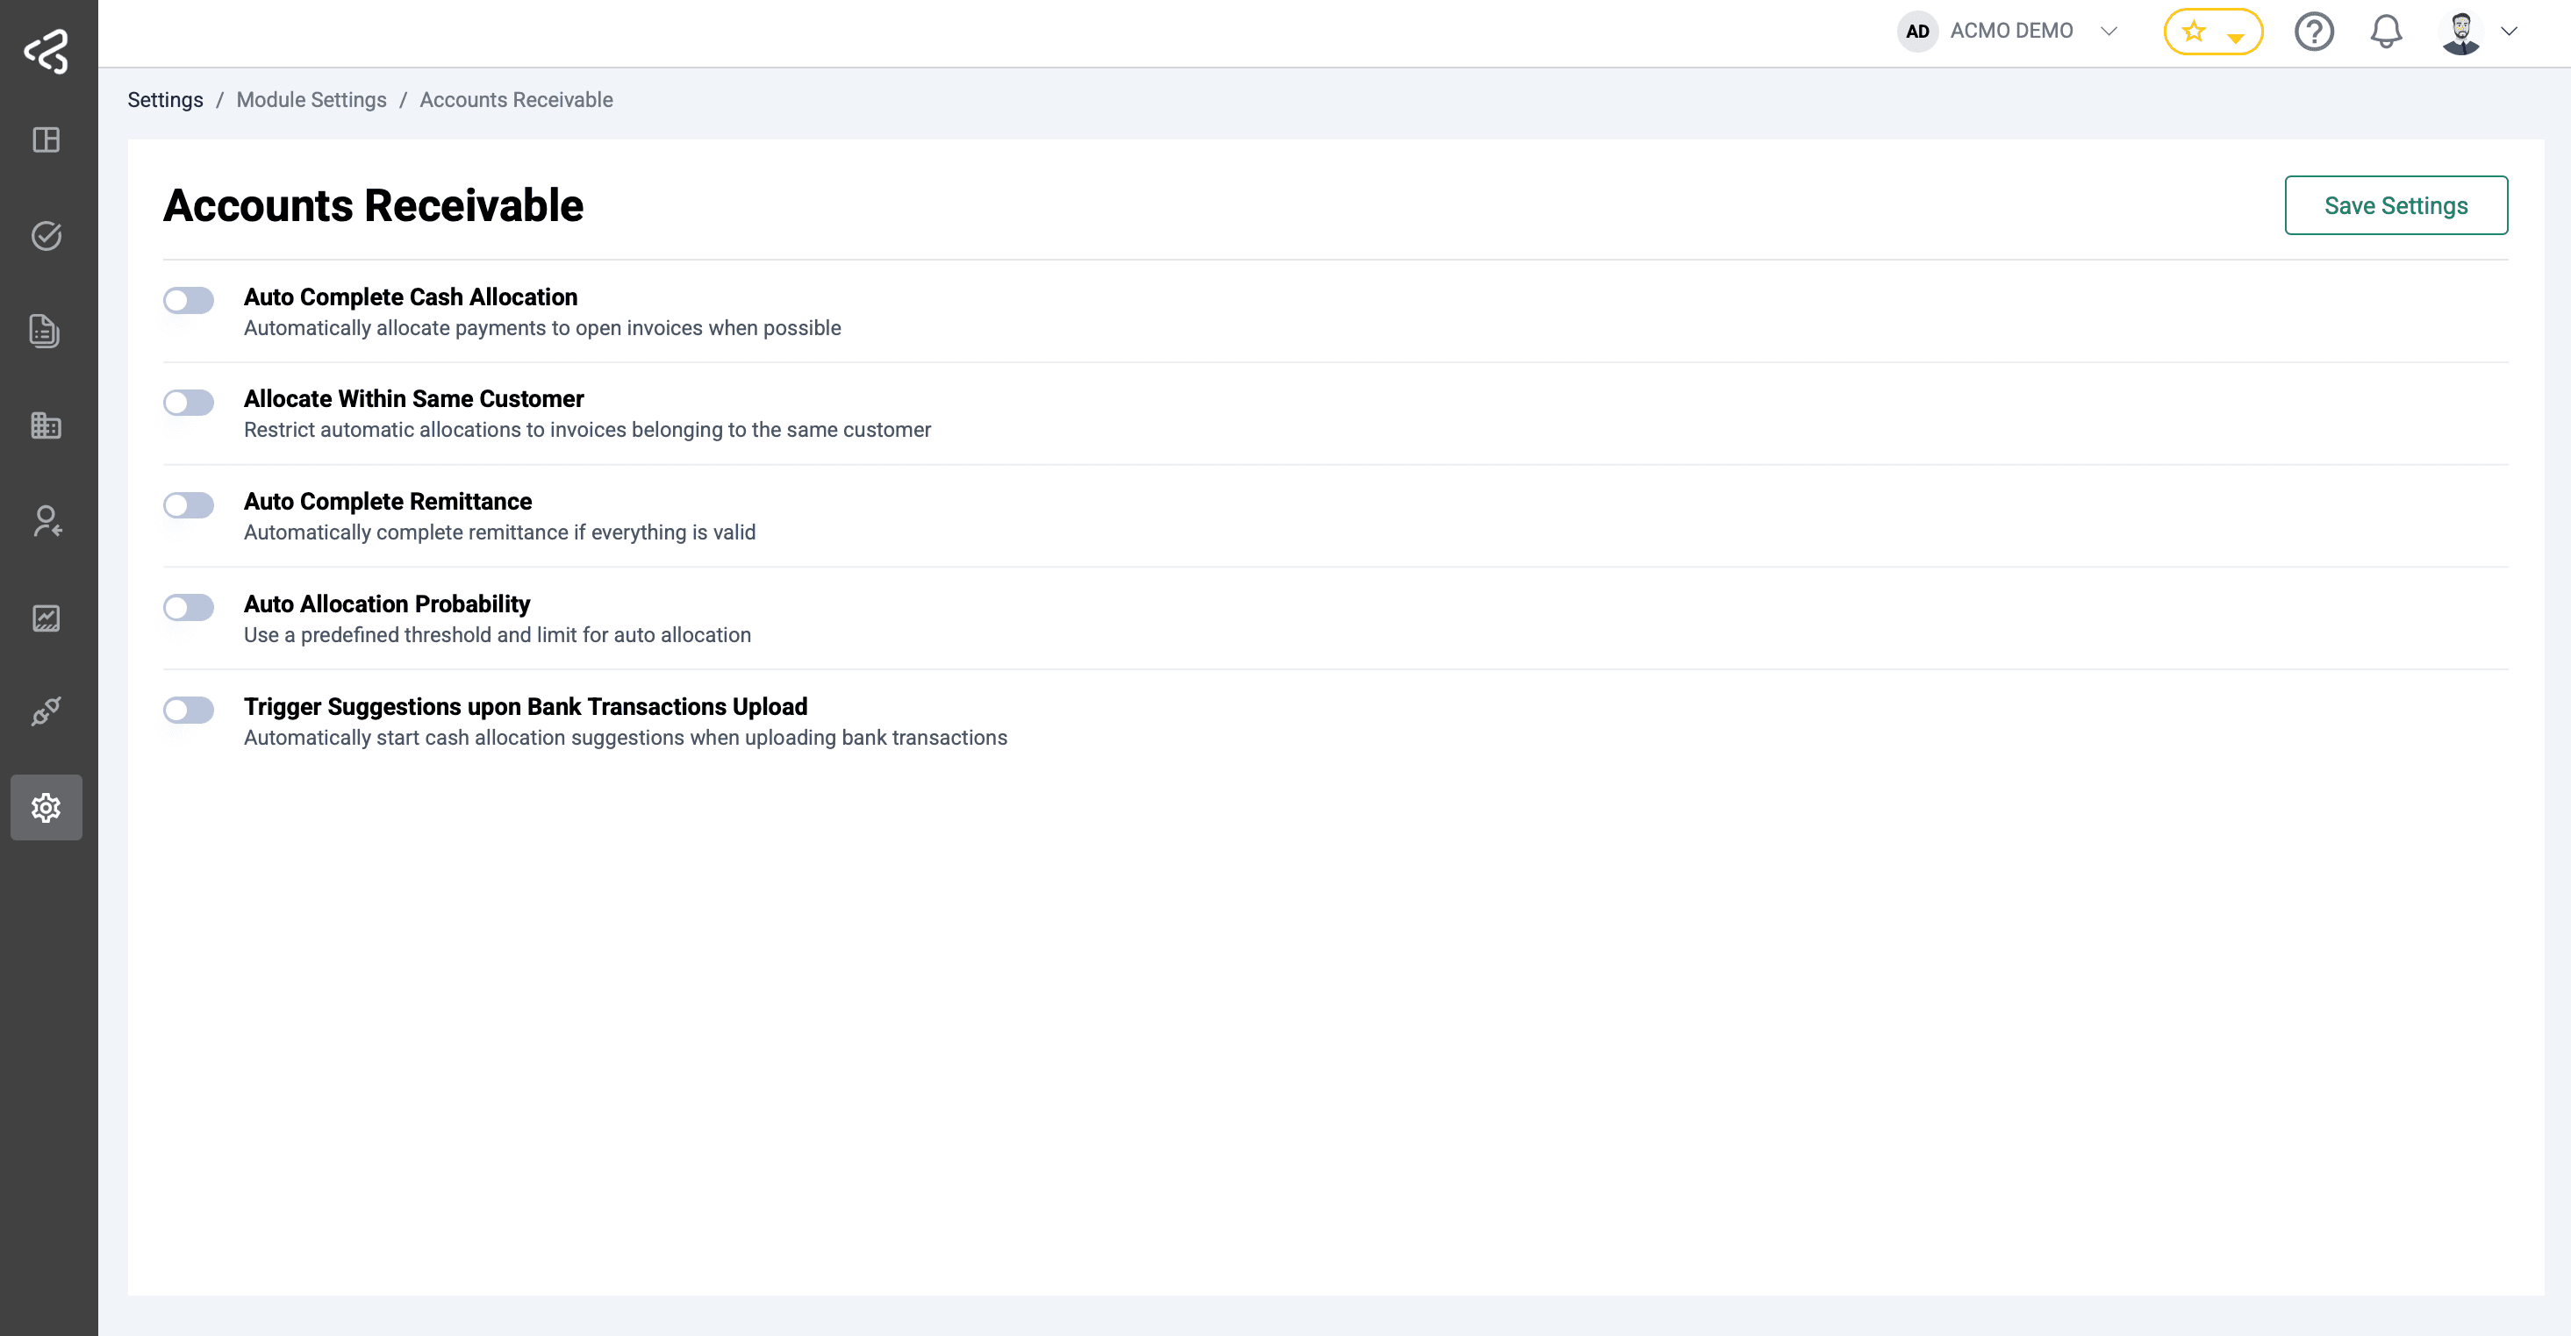The width and height of the screenshot is (2571, 1336).
Task: Open notifications via the bell icon
Action: point(2387,31)
